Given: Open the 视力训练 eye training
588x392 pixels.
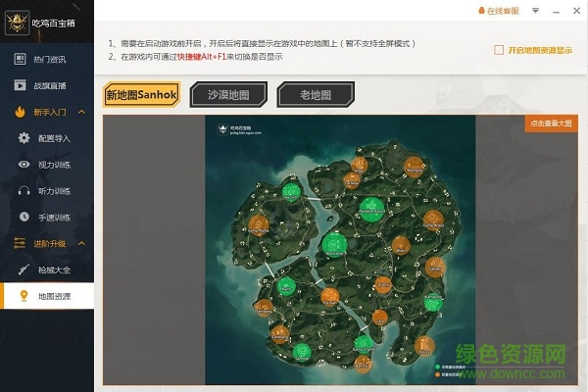Looking at the screenshot, I should click(x=47, y=165).
